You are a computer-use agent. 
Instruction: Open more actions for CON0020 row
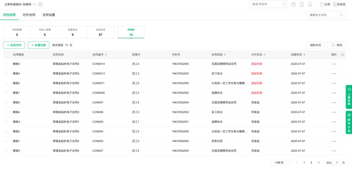click(x=334, y=93)
